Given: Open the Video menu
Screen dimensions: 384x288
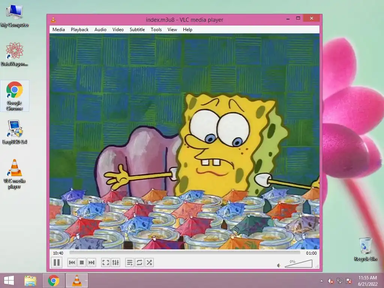Looking at the screenshot, I should (x=118, y=29).
